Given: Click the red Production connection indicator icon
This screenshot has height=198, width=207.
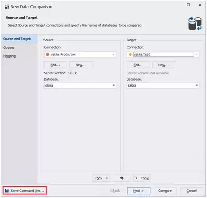Looking at the screenshot, I should click(x=47, y=54).
